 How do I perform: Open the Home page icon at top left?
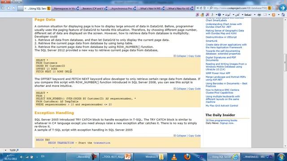coord(14,8)
